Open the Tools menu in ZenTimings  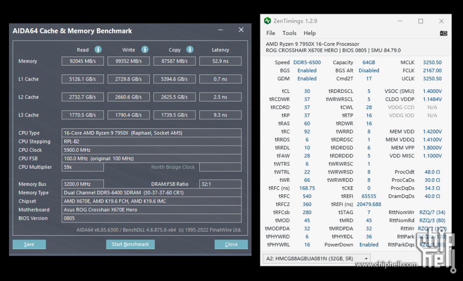(x=289, y=33)
